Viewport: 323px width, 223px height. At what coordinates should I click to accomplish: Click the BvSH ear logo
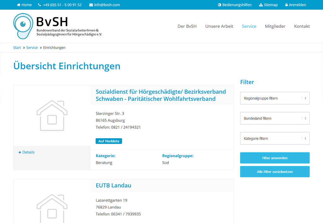coord(23,26)
